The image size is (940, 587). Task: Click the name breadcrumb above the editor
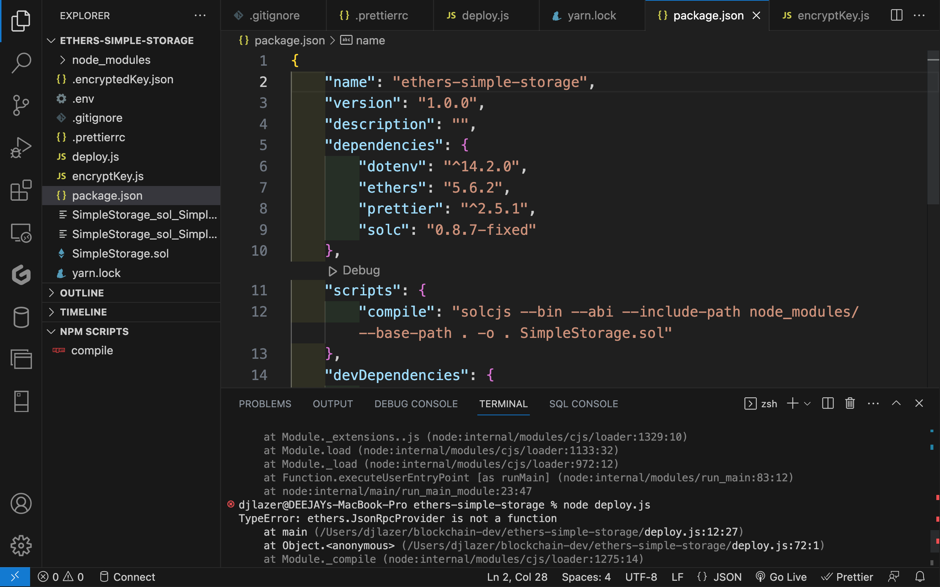tap(370, 40)
